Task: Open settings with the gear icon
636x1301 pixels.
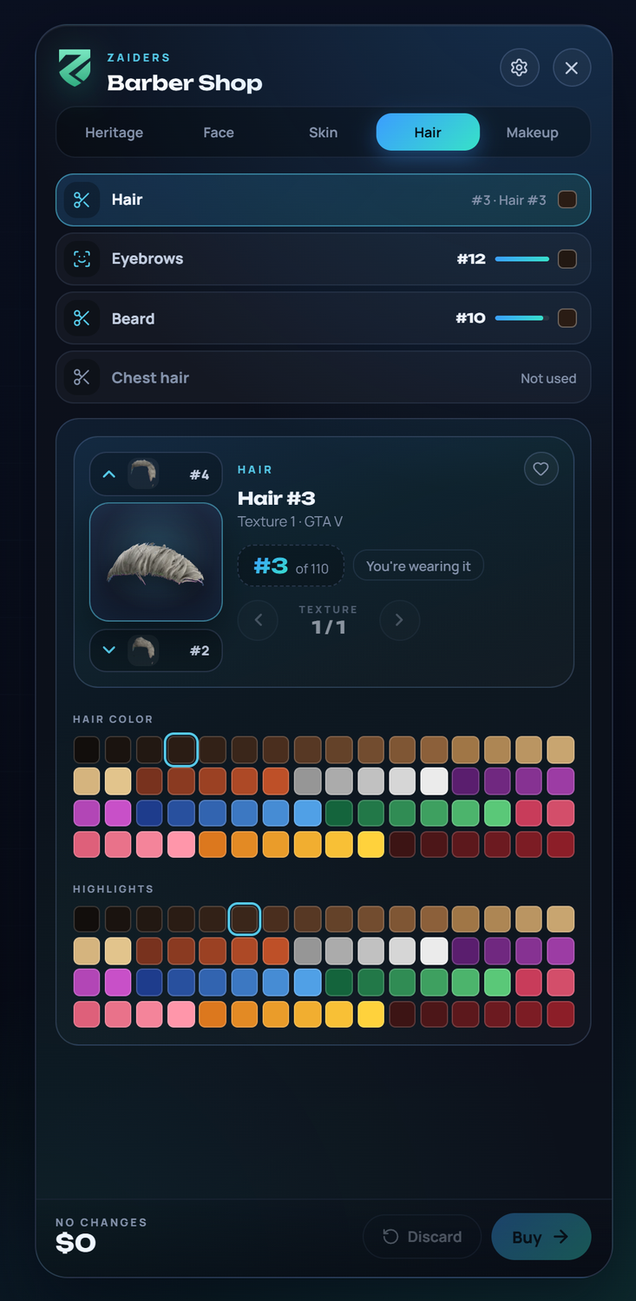Action: click(x=519, y=68)
